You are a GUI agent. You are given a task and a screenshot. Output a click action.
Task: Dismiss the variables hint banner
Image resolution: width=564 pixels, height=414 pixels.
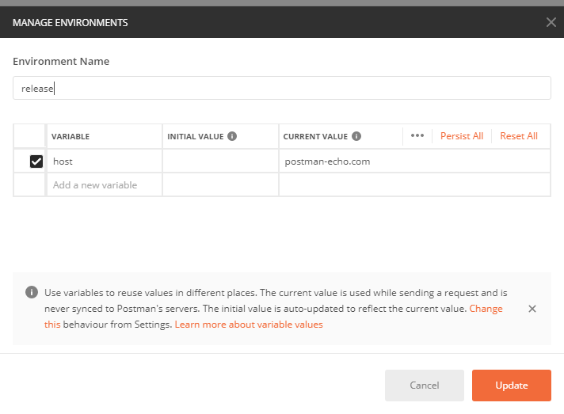tap(532, 309)
